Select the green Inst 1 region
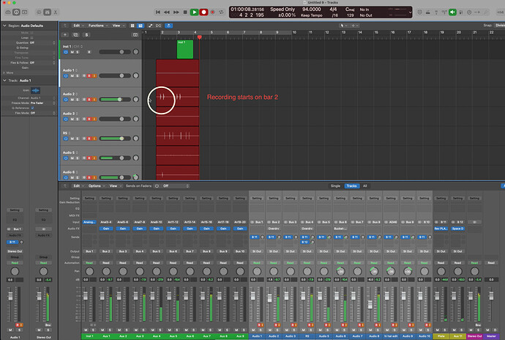505x340 pixels. (185, 49)
